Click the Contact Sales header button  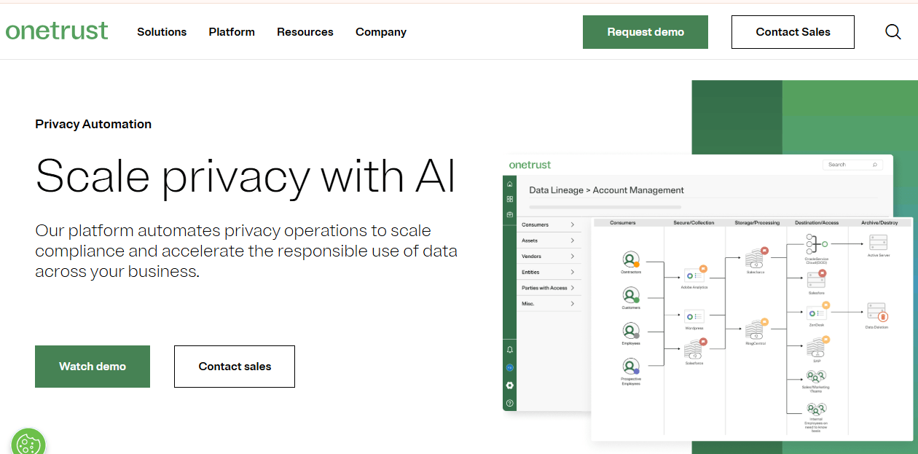tap(793, 32)
